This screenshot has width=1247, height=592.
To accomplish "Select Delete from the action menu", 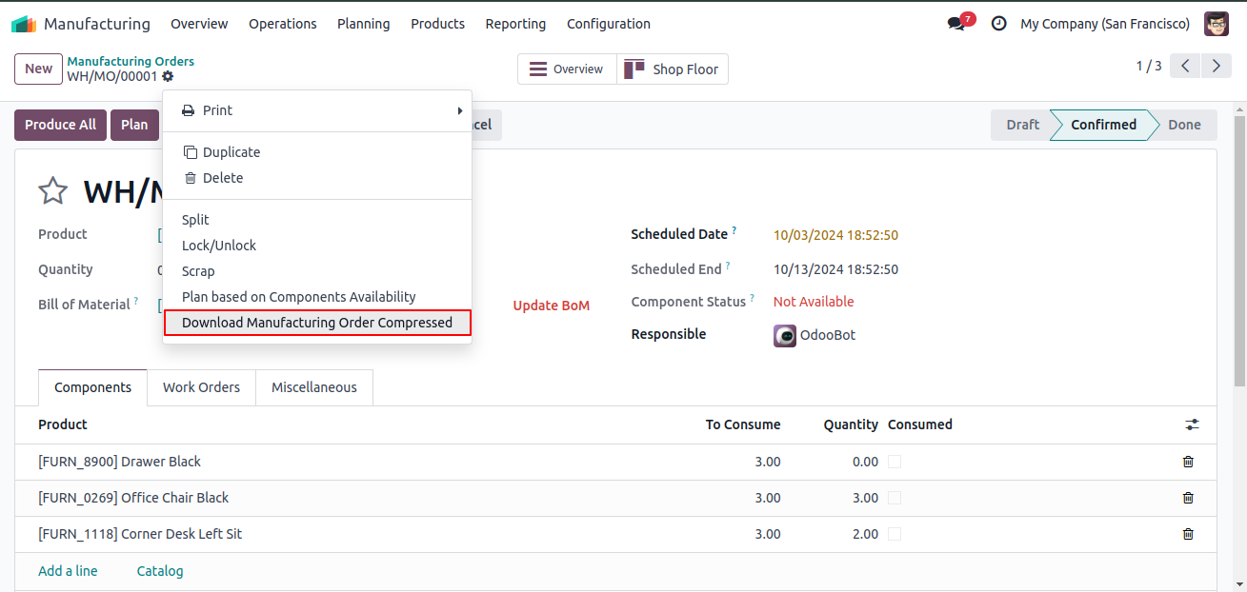I will pyautogui.click(x=317, y=178).
